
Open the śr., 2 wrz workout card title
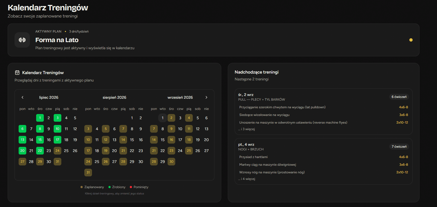point(246,95)
